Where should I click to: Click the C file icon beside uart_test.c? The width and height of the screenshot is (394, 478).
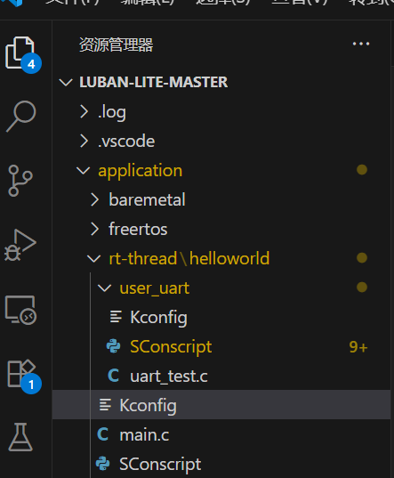click(113, 376)
